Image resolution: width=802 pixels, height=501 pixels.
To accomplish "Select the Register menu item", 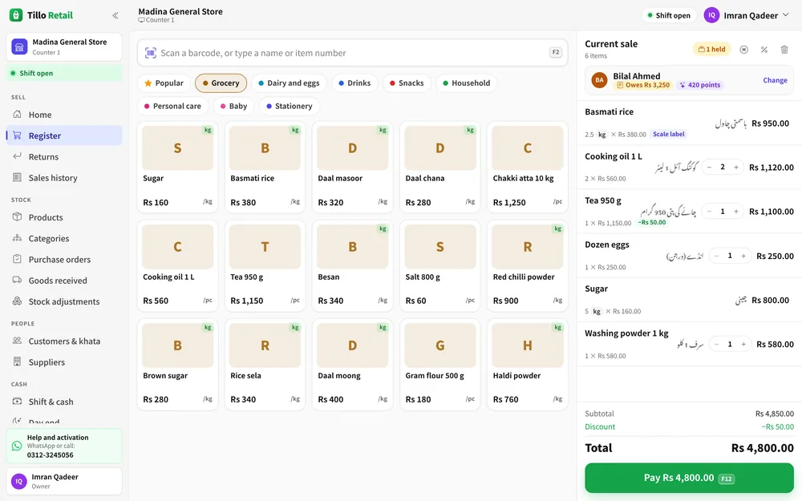I will coord(64,135).
